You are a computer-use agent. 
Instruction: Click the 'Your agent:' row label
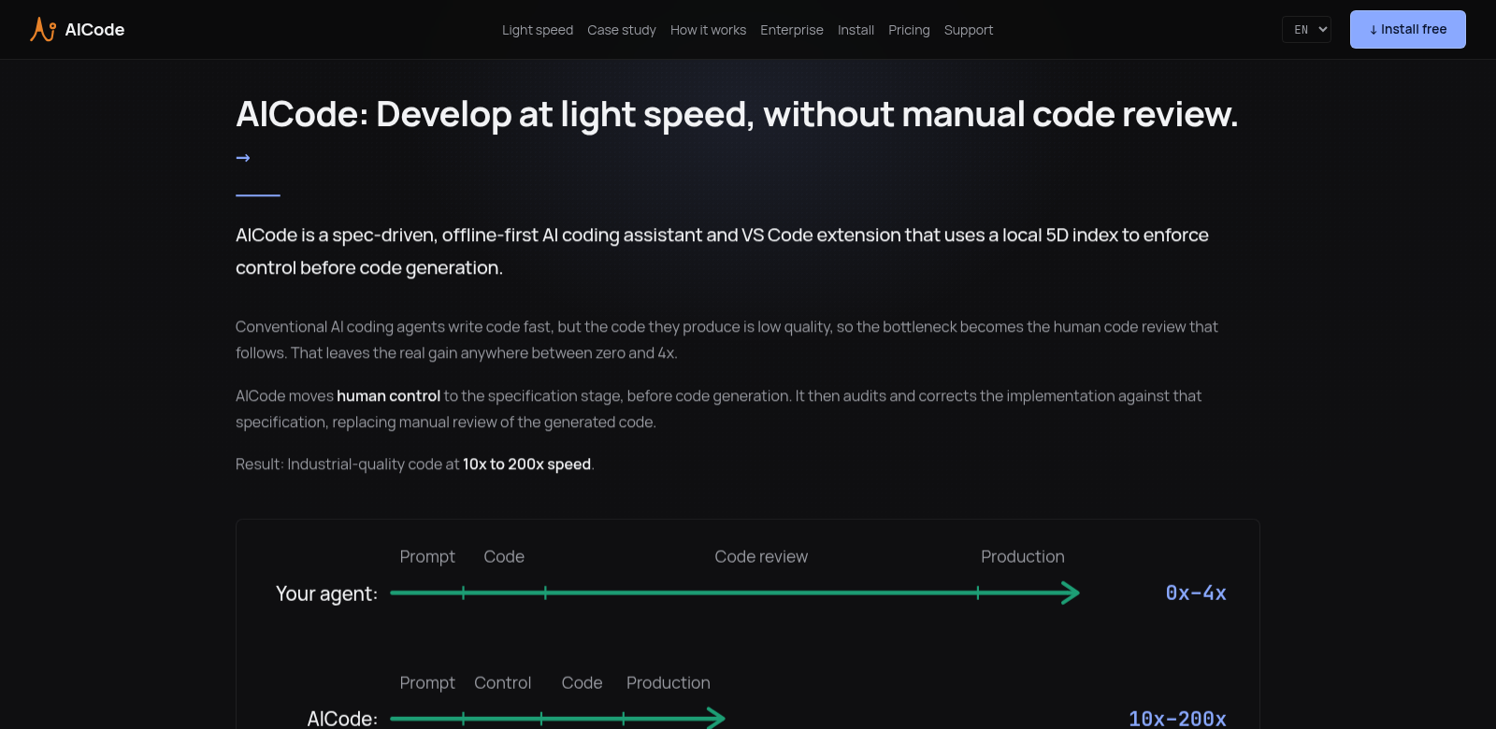(326, 593)
